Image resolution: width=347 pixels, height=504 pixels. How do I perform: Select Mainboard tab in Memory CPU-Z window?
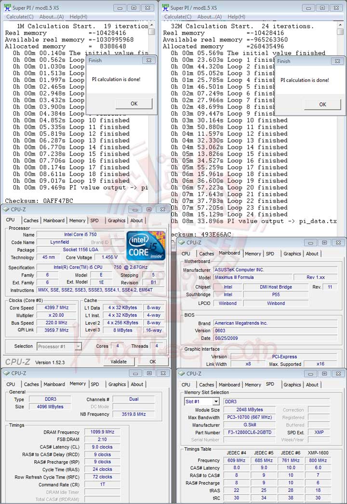click(54, 384)
